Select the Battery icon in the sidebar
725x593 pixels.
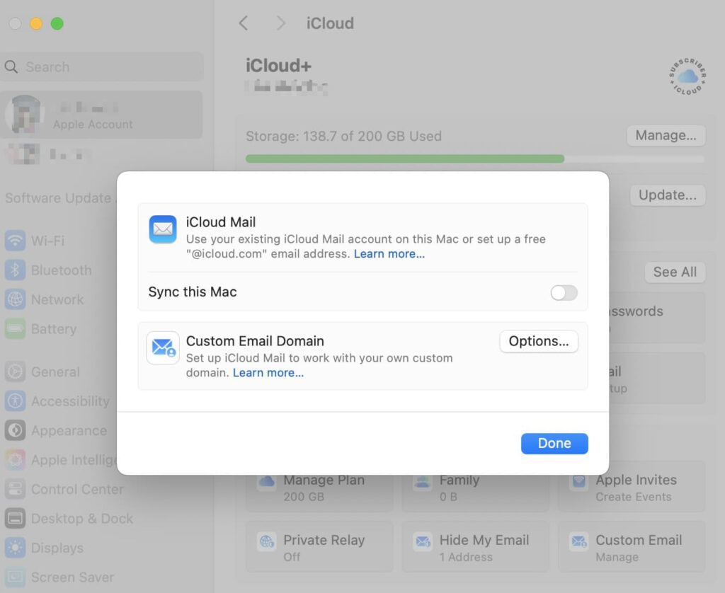tap(16, 329)
